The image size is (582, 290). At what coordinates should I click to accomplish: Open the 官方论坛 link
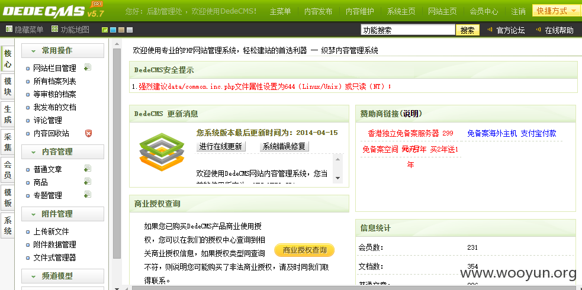(x=511, y=30)
